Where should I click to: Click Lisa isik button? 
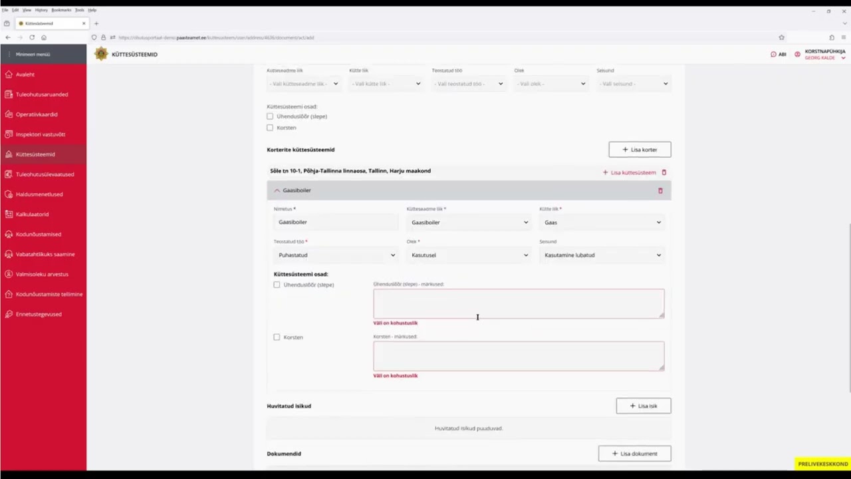click(x=644, y=406)
